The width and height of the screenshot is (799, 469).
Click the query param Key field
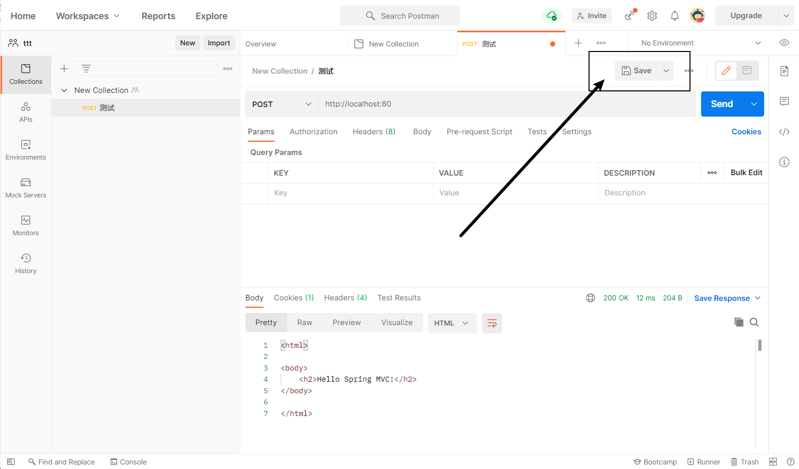click(x=350, y=193)
